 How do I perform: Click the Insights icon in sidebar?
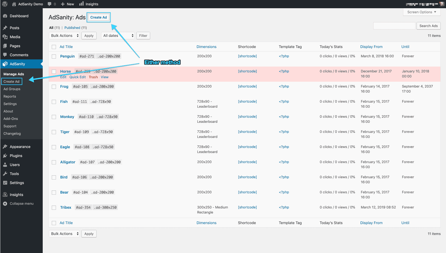click(5, 195)
